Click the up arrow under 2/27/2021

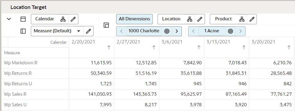point(154,48)
